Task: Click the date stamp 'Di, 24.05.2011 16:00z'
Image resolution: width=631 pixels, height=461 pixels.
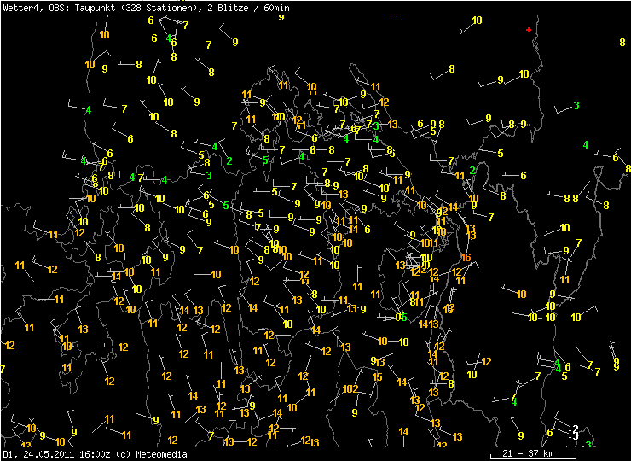Action: pyautogui.click(x=56, y=454)
